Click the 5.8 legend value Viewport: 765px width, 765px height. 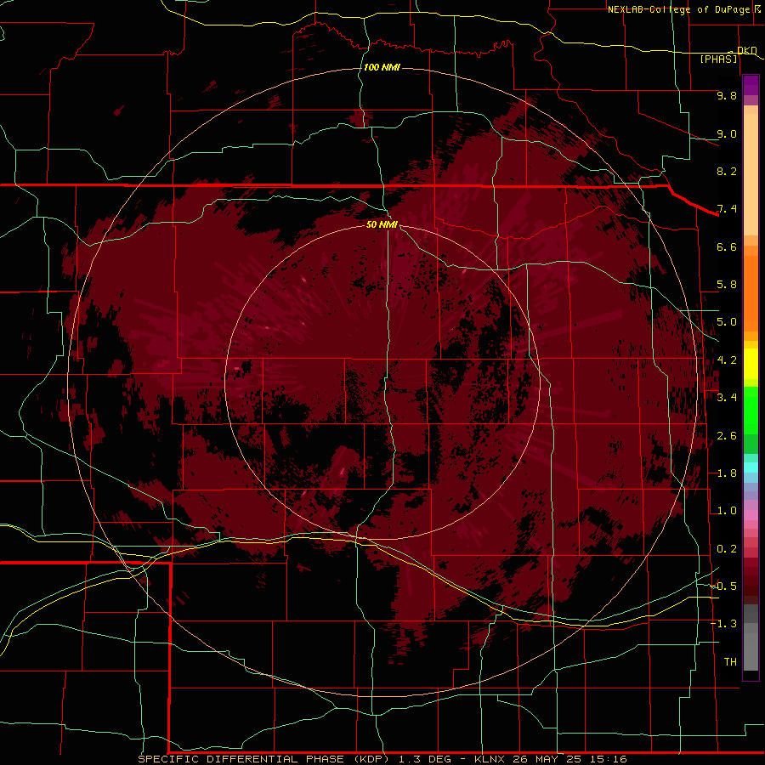(x=727, y=285)
